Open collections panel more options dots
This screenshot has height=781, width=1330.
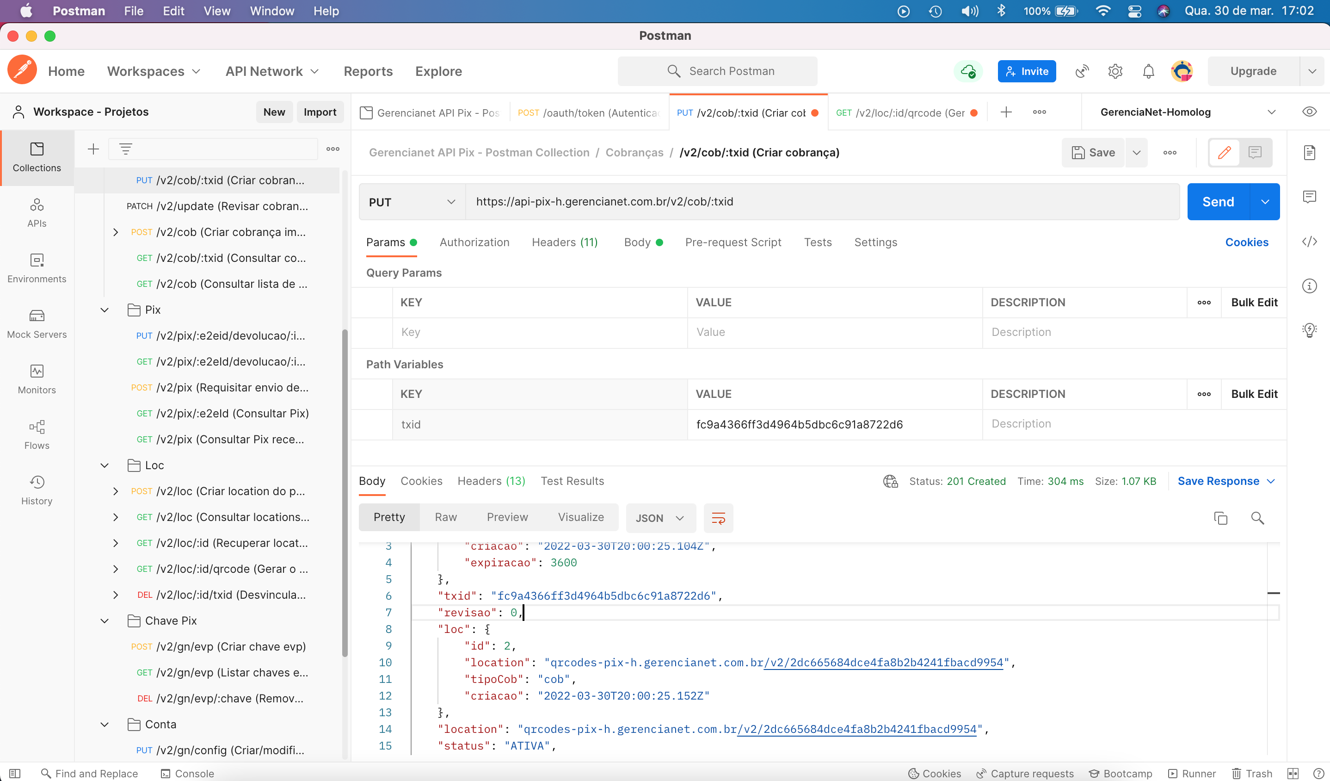332,149
